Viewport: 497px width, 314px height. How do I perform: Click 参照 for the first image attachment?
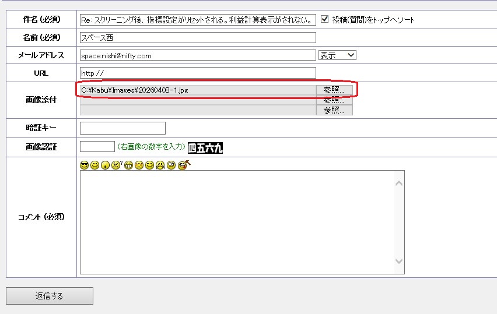click(x=334, y=90)
